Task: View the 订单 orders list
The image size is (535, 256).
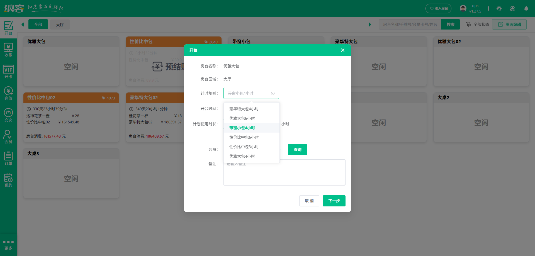Action: (8, 158)
